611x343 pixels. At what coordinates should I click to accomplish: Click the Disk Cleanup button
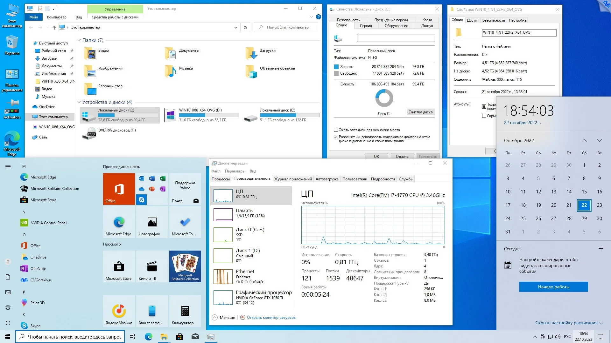pyautogui.click(x=420, y=112)
